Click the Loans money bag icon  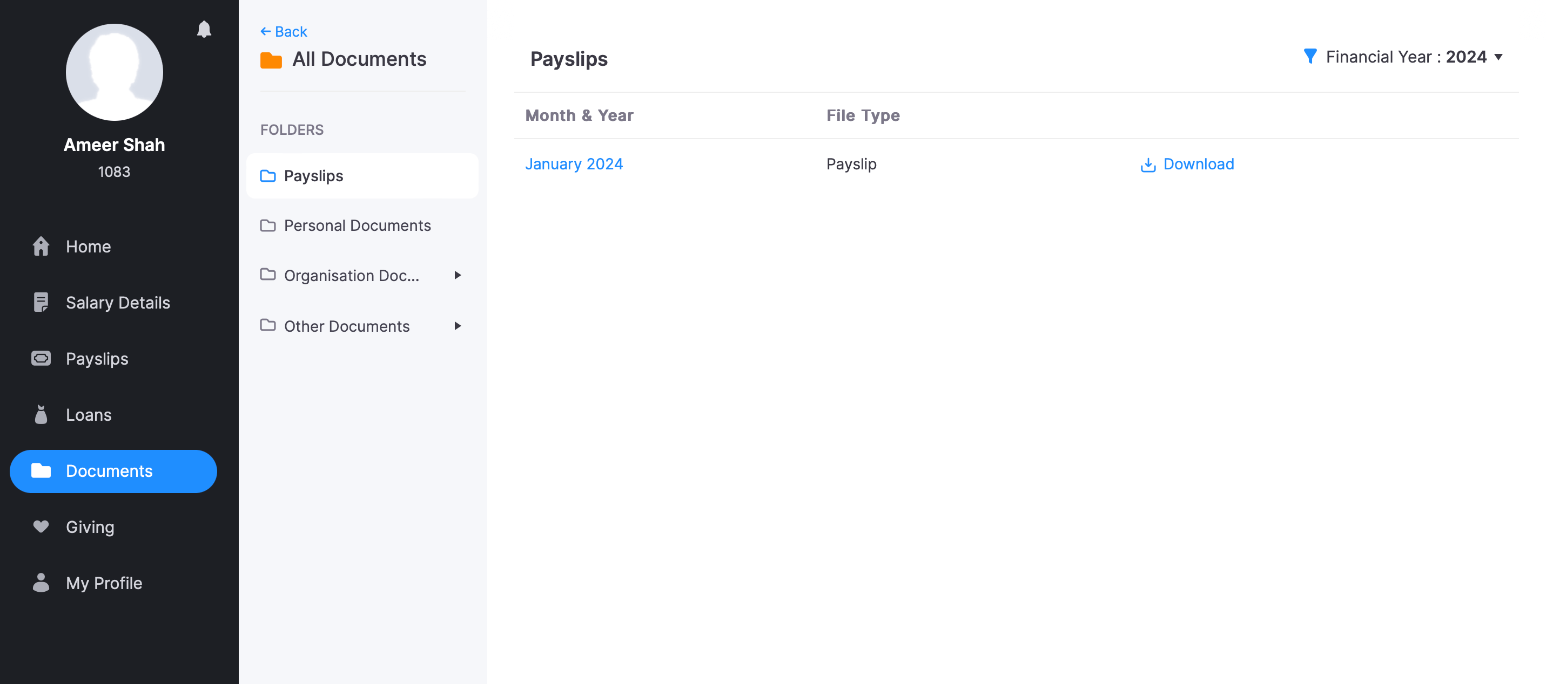click(x=41, y=414)
